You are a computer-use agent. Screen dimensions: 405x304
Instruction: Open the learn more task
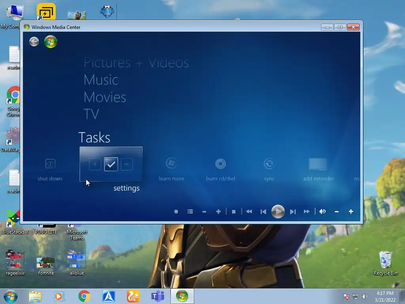[172, 169]
